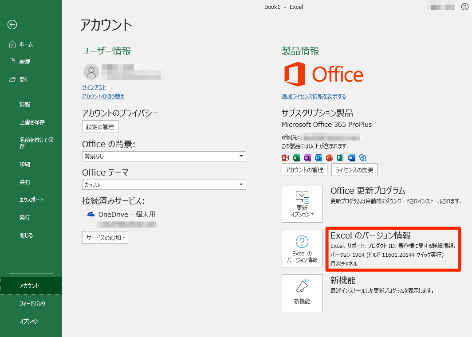
Task: Open the サービスの追加 dropdown
Action: point(105,237)
